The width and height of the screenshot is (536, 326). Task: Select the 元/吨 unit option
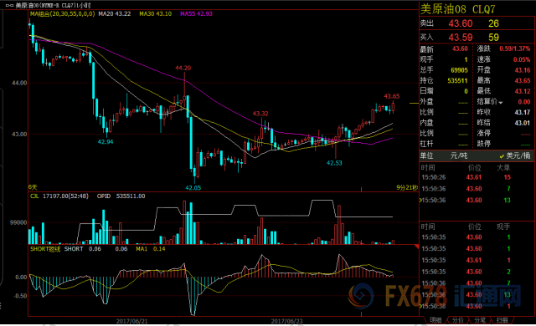tap(459, 155)
